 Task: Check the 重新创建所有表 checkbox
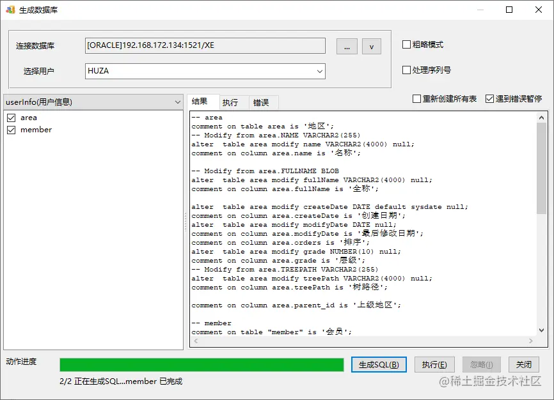(x=417, y=99)
